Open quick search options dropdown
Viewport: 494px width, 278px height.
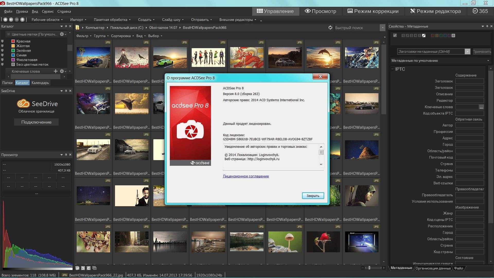[383, 28]
